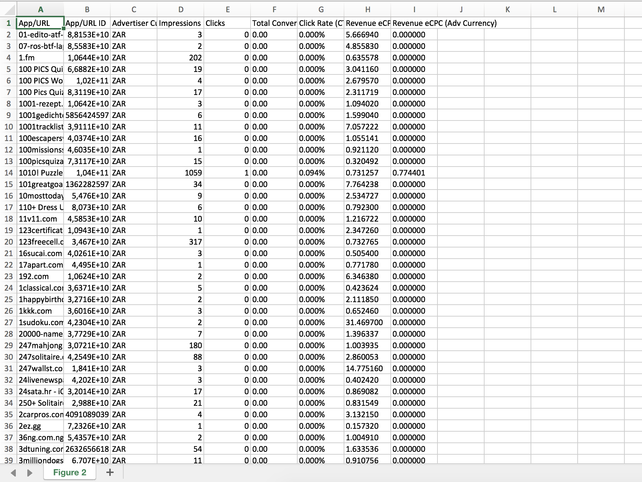Screen dimensions: 642x482
Task: Click the ID cell '5856424597'
Action: tap(87, 115)
